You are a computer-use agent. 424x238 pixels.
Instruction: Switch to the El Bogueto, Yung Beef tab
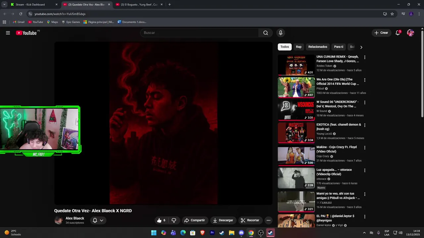tap(139, 5)
